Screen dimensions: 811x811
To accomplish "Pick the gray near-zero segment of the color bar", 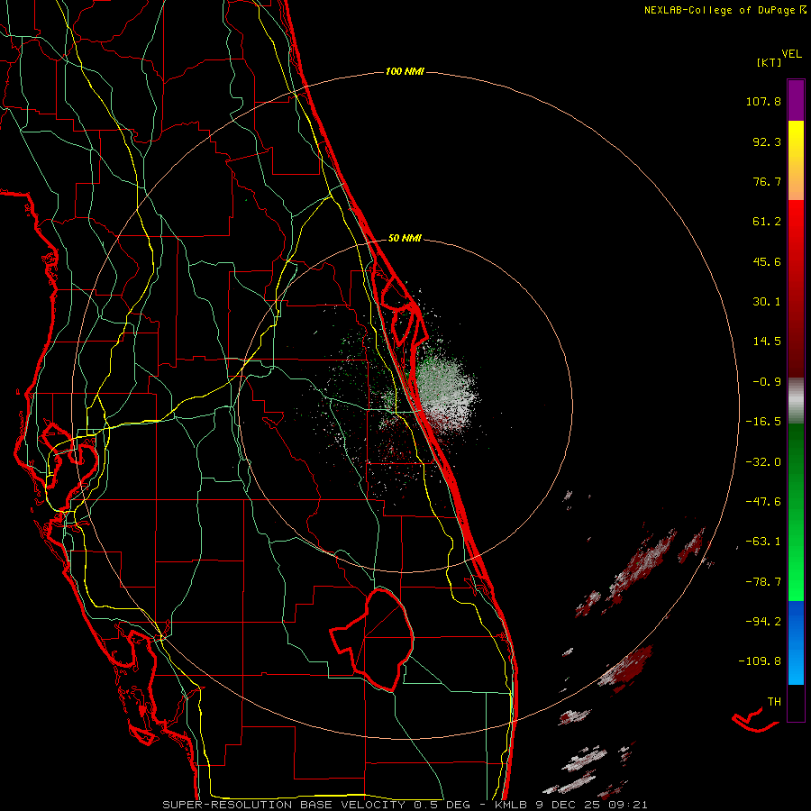I will pos(796,401).
